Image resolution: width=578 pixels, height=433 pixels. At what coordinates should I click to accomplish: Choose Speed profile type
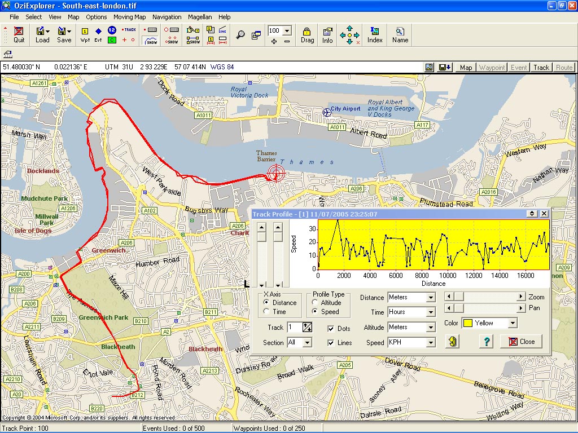[x=326, y=312]
